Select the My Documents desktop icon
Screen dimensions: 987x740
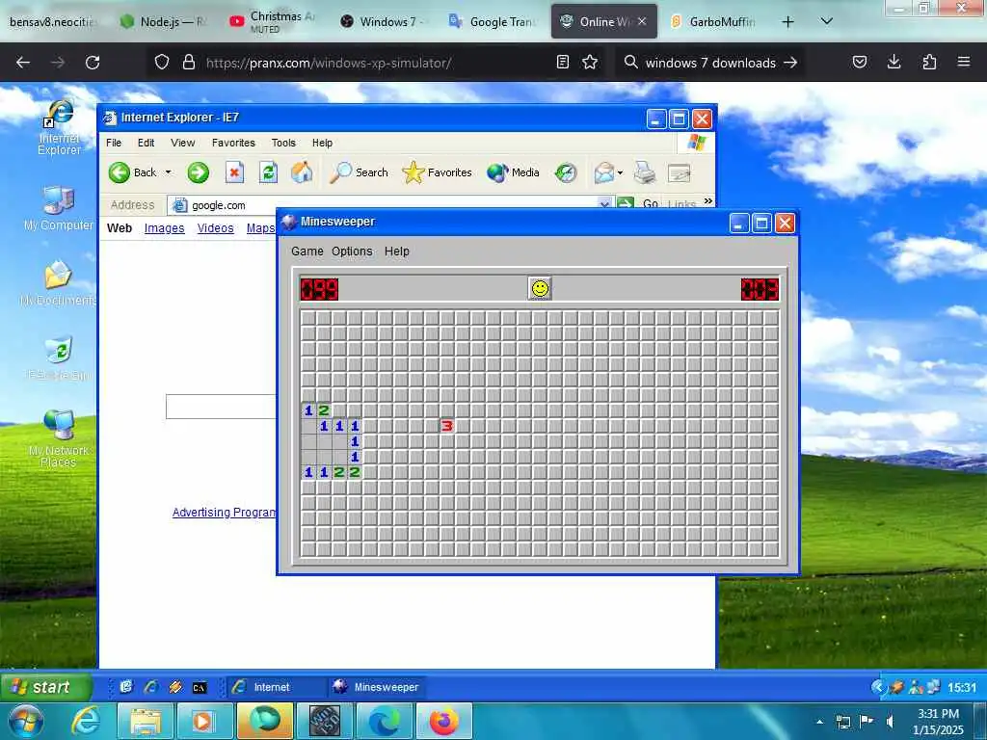click(58, 283)
